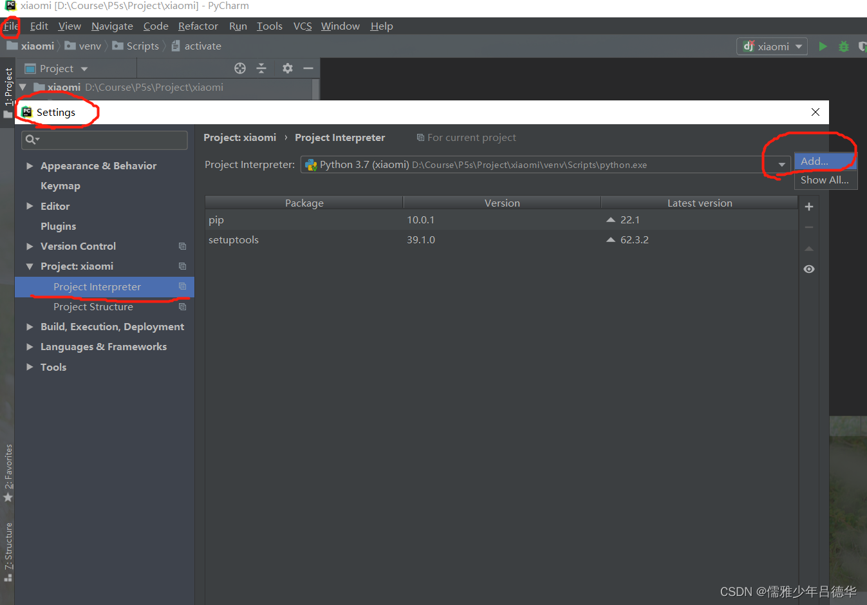Expand Editor settings section
The width and height of the screenshot is (867, 605).
tap(30, 207)
